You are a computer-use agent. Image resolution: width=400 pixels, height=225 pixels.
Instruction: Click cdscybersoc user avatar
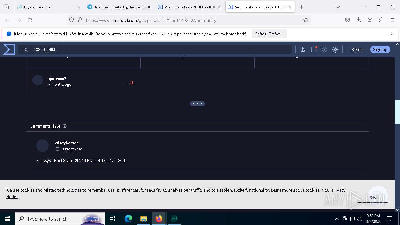[42, 146]
